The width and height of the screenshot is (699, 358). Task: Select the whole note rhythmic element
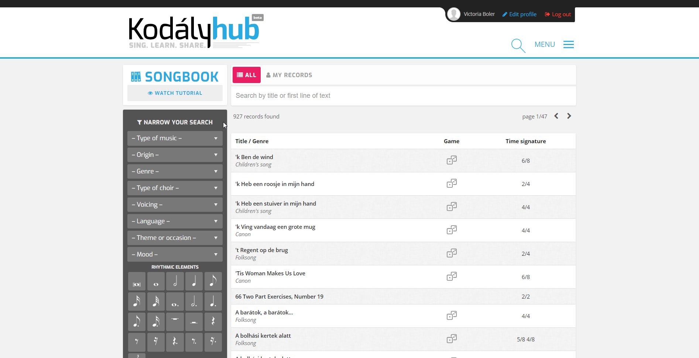[156, 281]
